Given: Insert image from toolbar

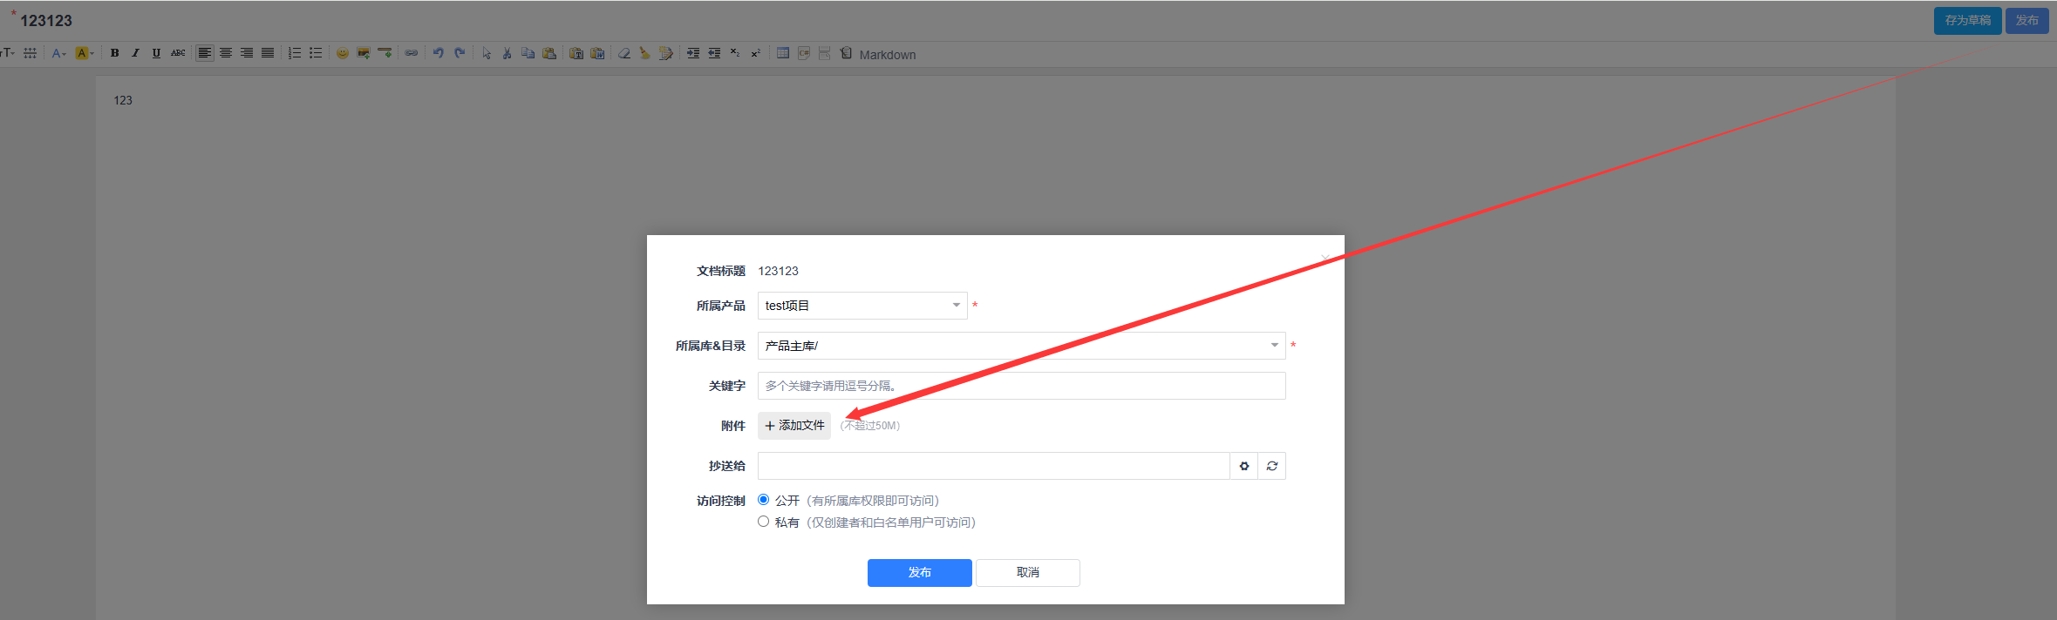Looking at the screenshot, I should [364, 53].
